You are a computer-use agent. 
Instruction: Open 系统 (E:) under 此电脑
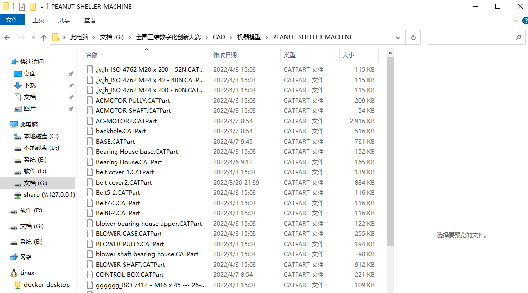pos(35,160)
